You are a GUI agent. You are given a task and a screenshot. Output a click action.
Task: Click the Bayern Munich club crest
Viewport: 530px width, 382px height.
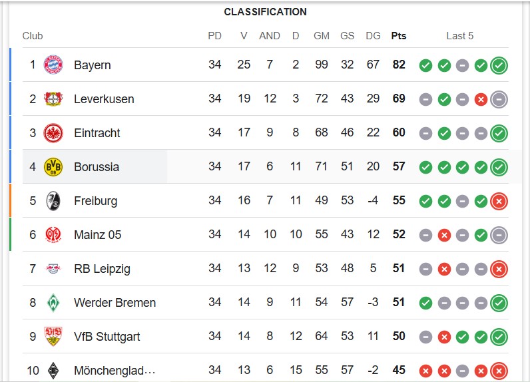[53, 65]
